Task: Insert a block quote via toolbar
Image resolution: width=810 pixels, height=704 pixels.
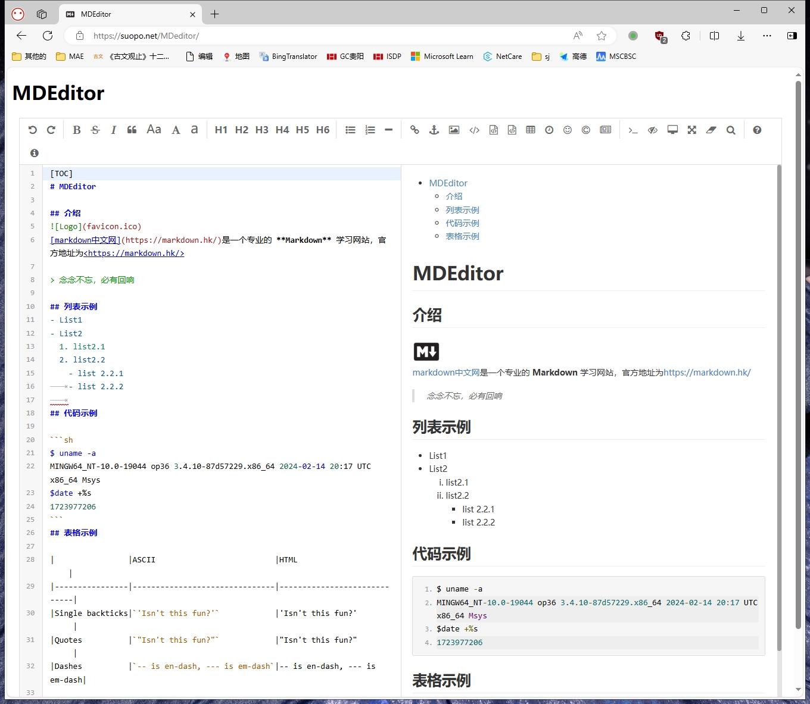Action: (132, 130)
